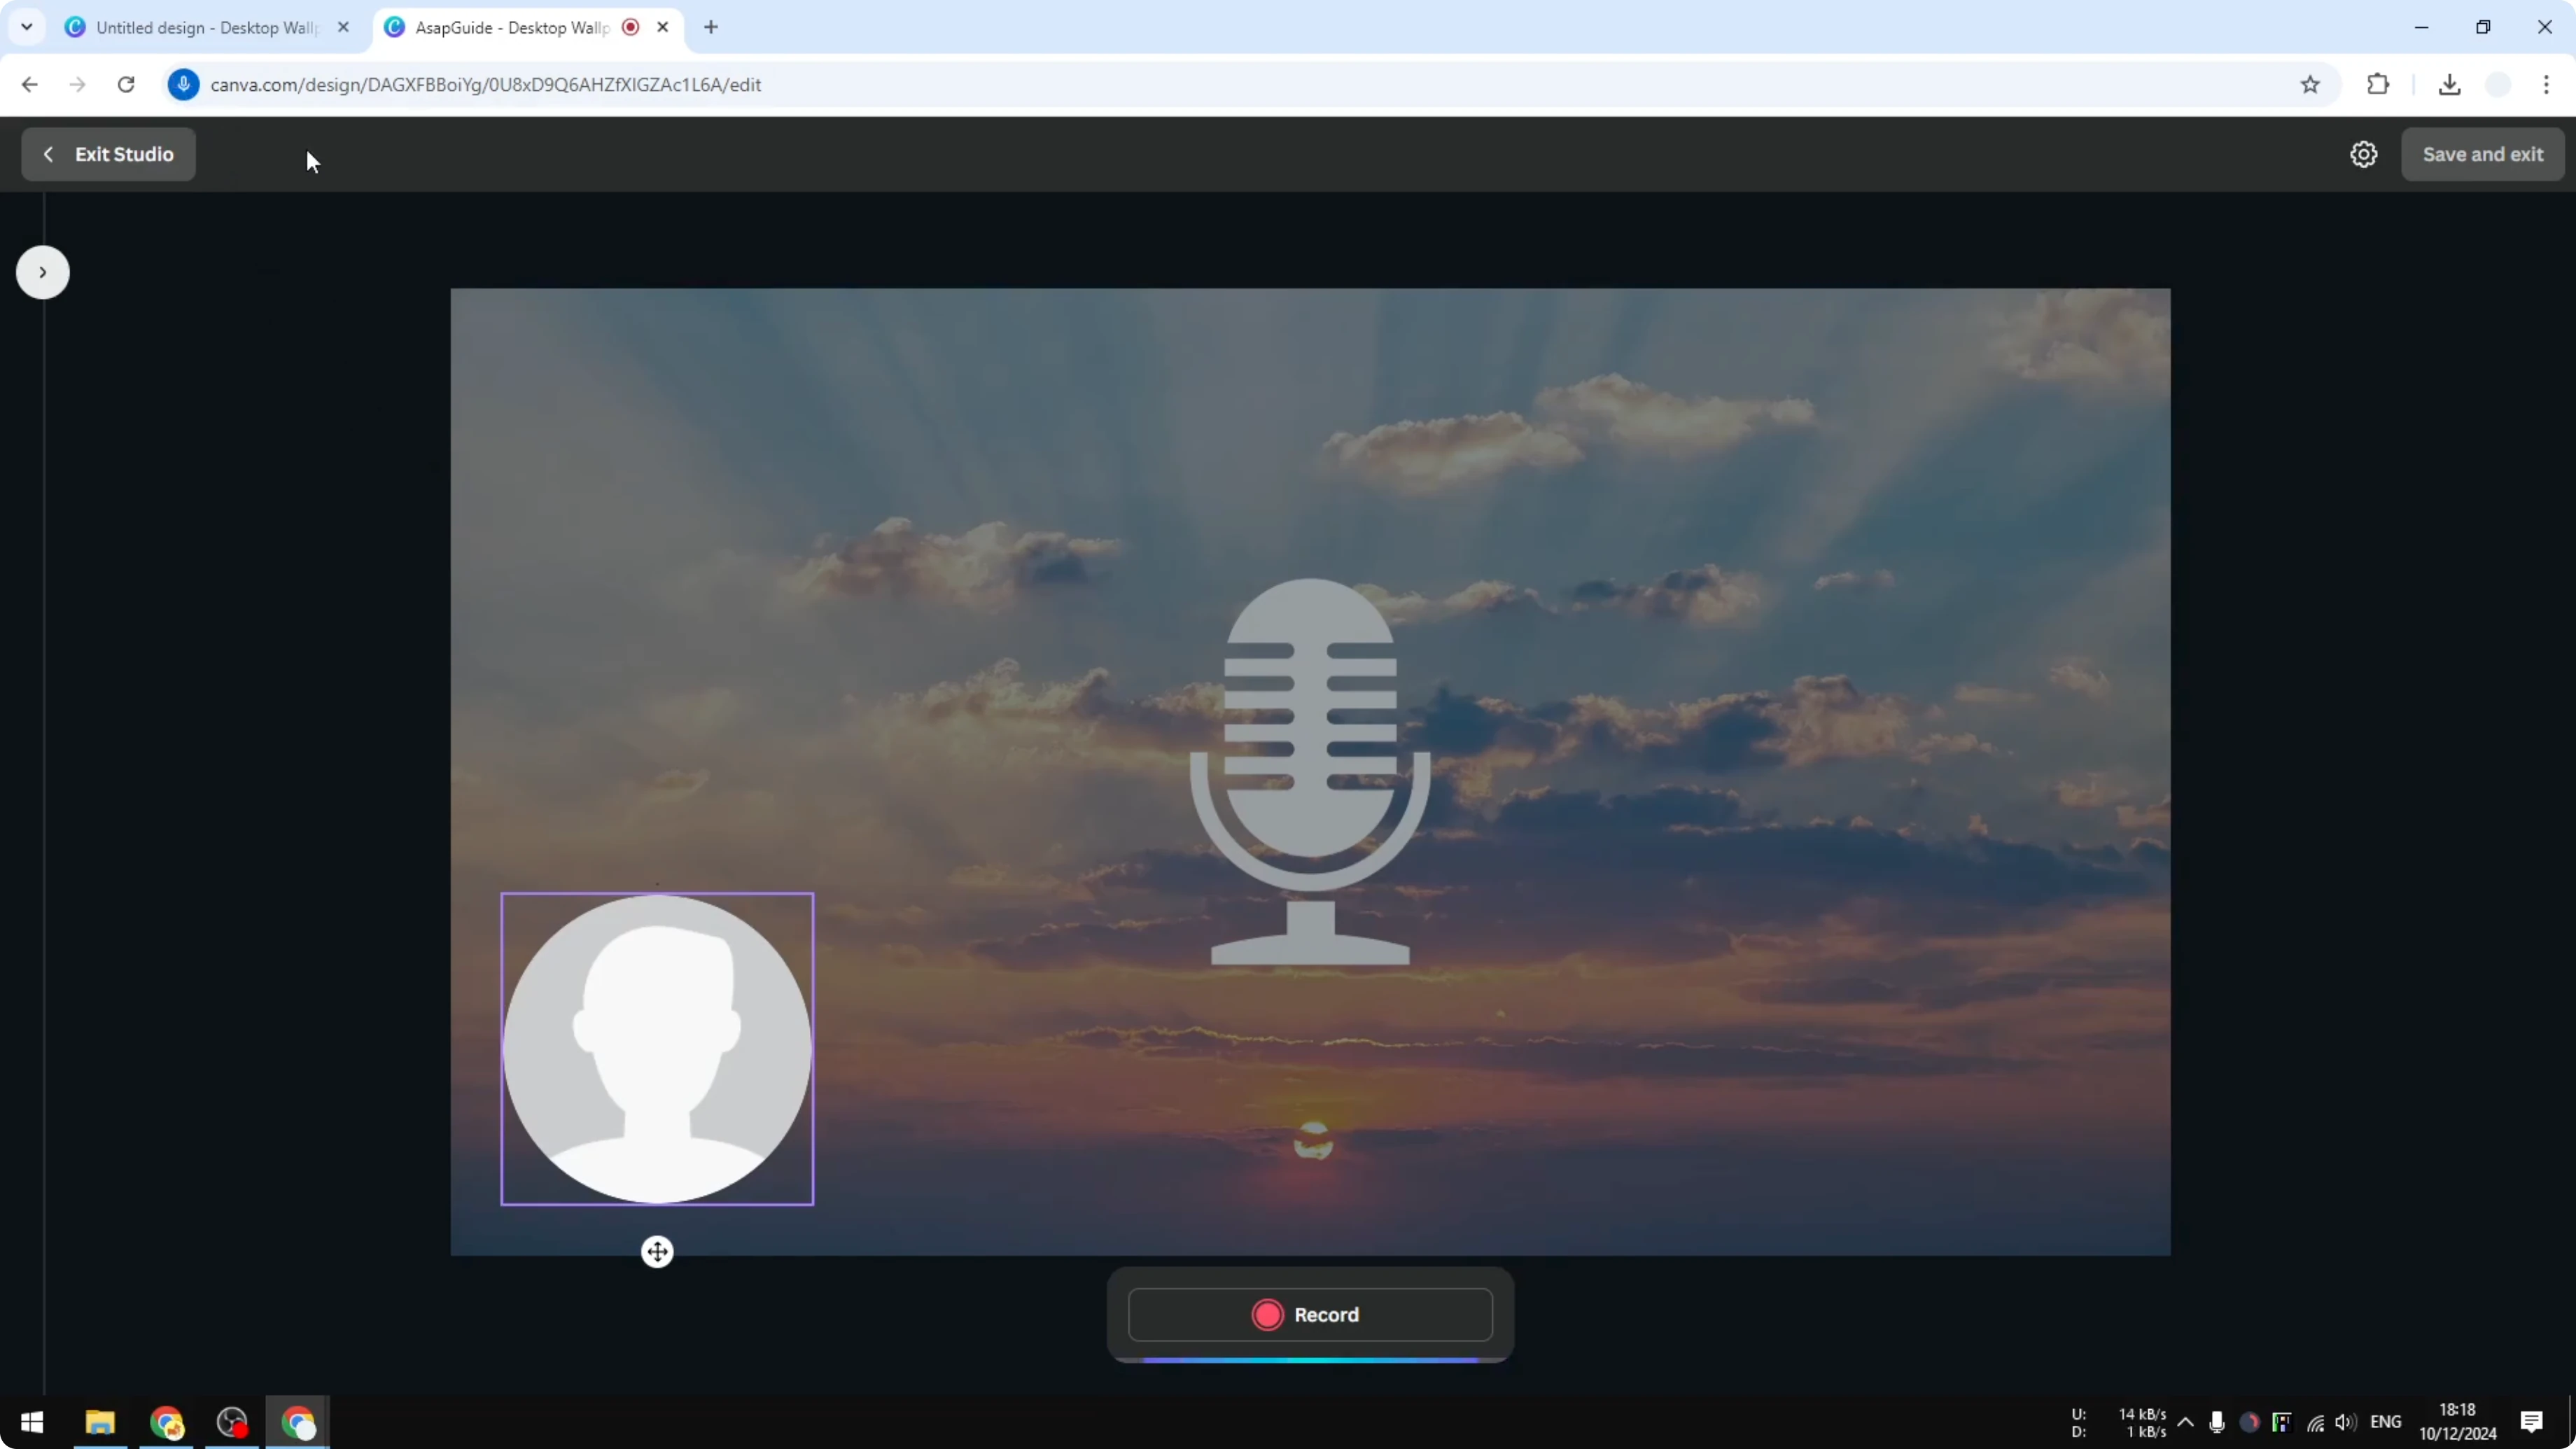Select the webcam avatar preview circle
Screen dimensions: 2576x1449
657,1049
